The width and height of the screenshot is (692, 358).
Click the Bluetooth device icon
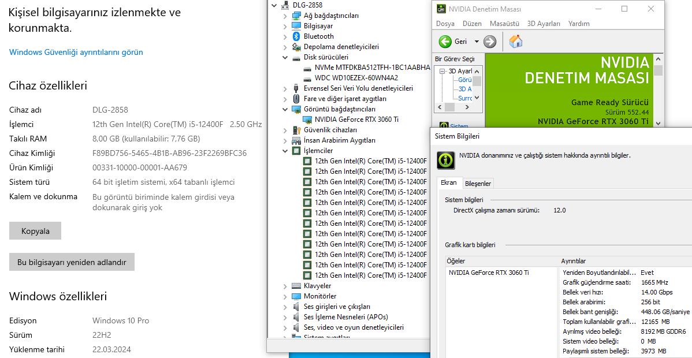tap(296, 36)
